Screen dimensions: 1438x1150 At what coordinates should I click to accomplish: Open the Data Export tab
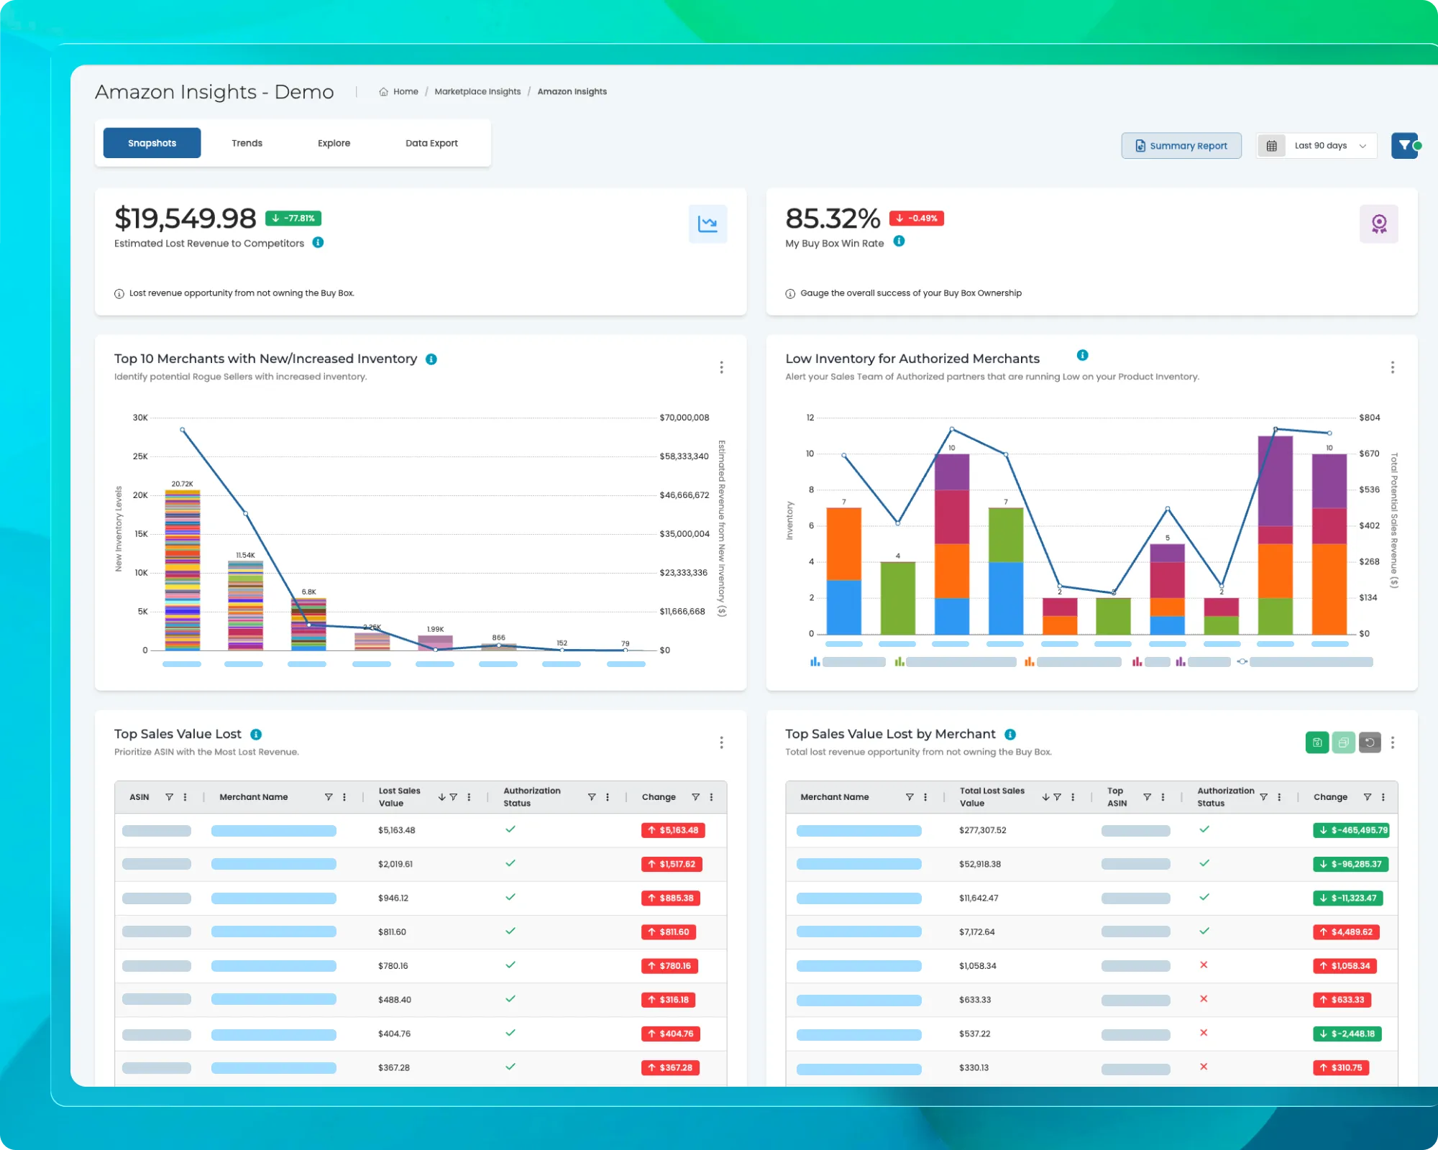point(431,142)
